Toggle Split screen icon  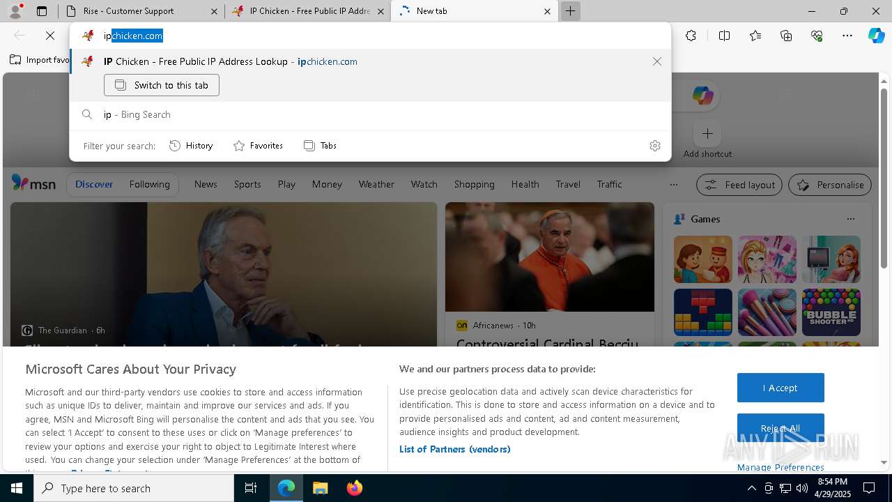pyautogui.click(x=724, y=36)
